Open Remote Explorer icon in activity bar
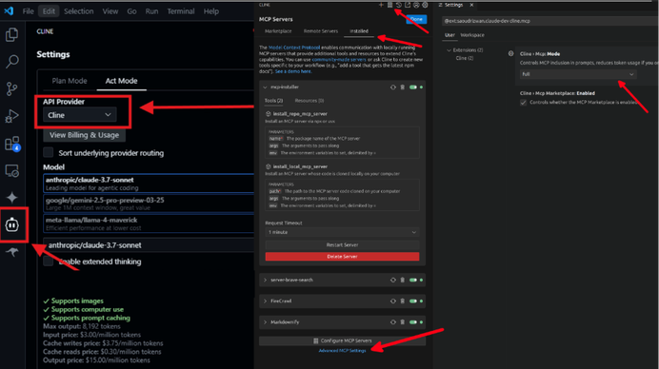 11,171
